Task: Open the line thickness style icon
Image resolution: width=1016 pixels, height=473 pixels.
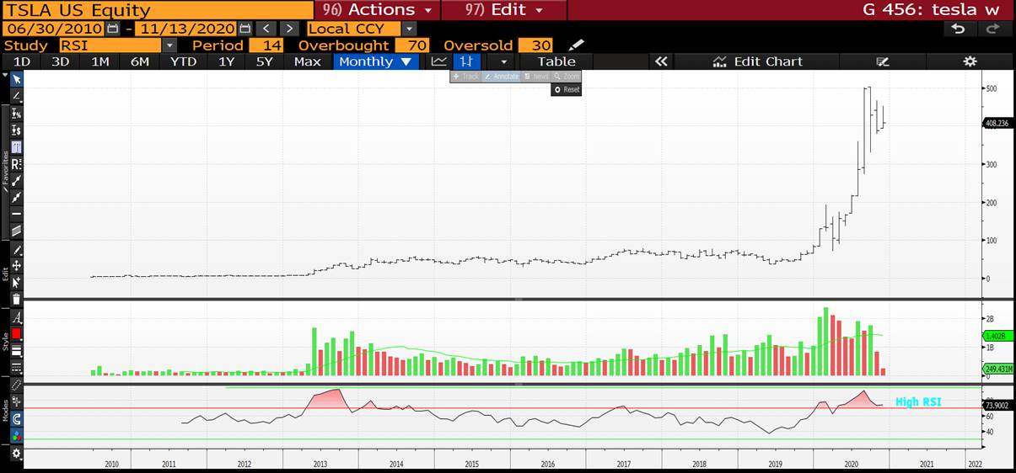Action: 16,351
